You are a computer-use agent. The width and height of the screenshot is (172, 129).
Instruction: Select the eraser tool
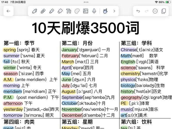(x=60, y=11)
